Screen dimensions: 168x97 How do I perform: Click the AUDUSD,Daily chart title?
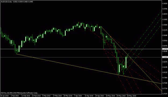[6, 2]
